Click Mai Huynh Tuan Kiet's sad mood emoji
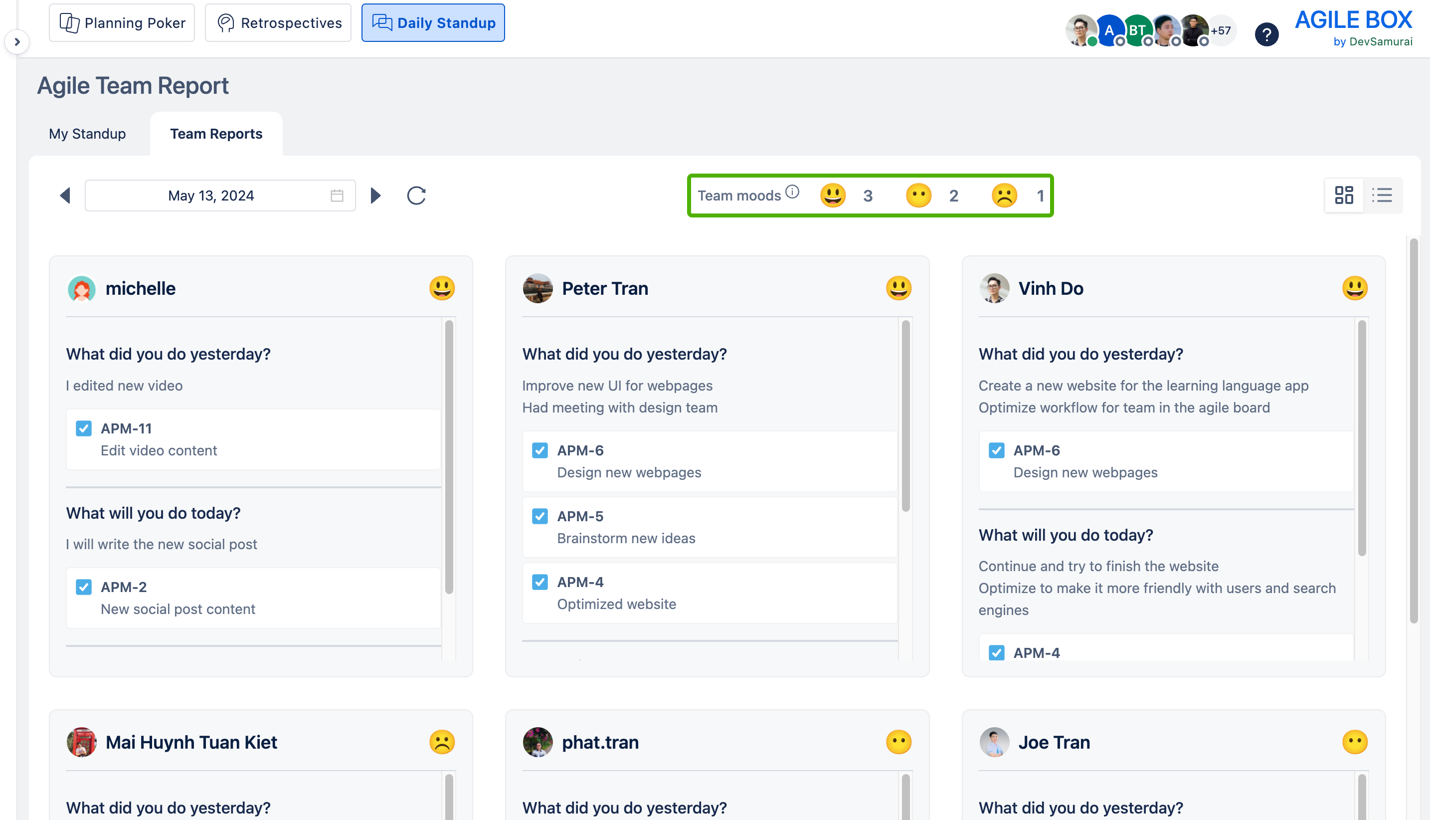This screenshot has width=1430, height=820. 442,742
